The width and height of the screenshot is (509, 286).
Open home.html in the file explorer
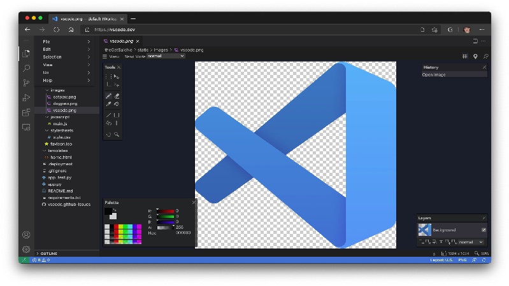tap(61, 157)
